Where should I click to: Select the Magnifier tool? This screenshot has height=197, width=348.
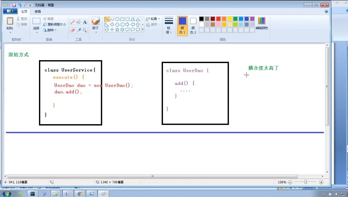[85, 30]
